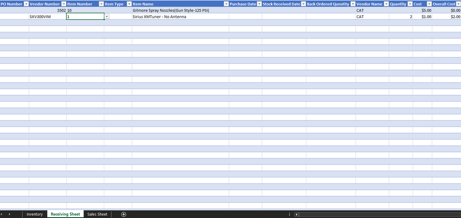461x218 pixels.
Task: Click the horizontal scrollbar track
Action: [x=379, y=214]
